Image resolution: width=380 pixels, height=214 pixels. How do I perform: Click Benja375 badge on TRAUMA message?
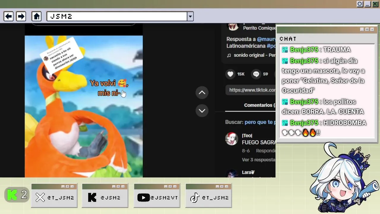(x=285, y=50)
